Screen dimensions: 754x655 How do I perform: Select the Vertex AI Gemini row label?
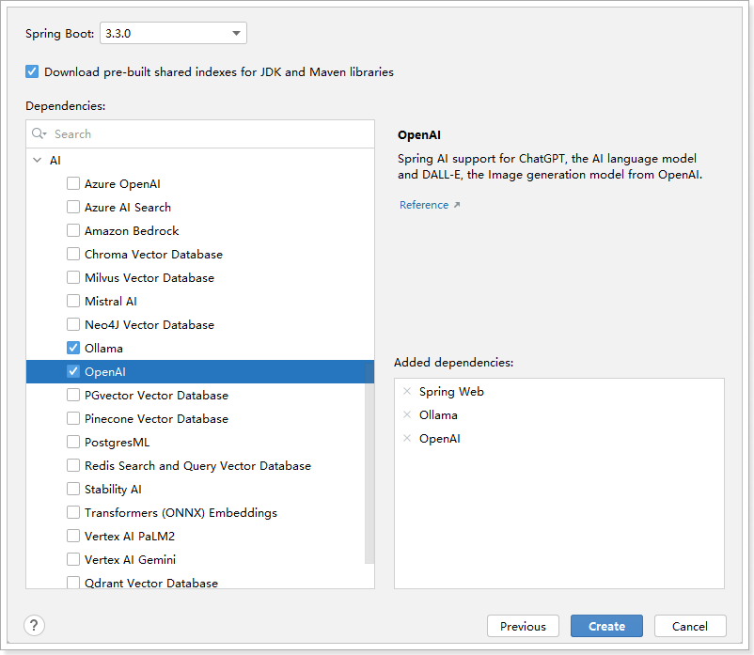(x=130, y=559)
